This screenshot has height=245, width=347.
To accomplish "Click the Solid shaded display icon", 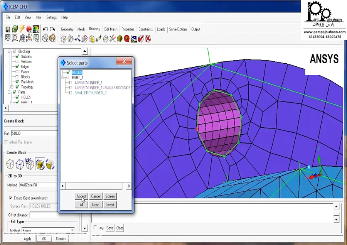I will pyautogui.click(x=52, y=38).
